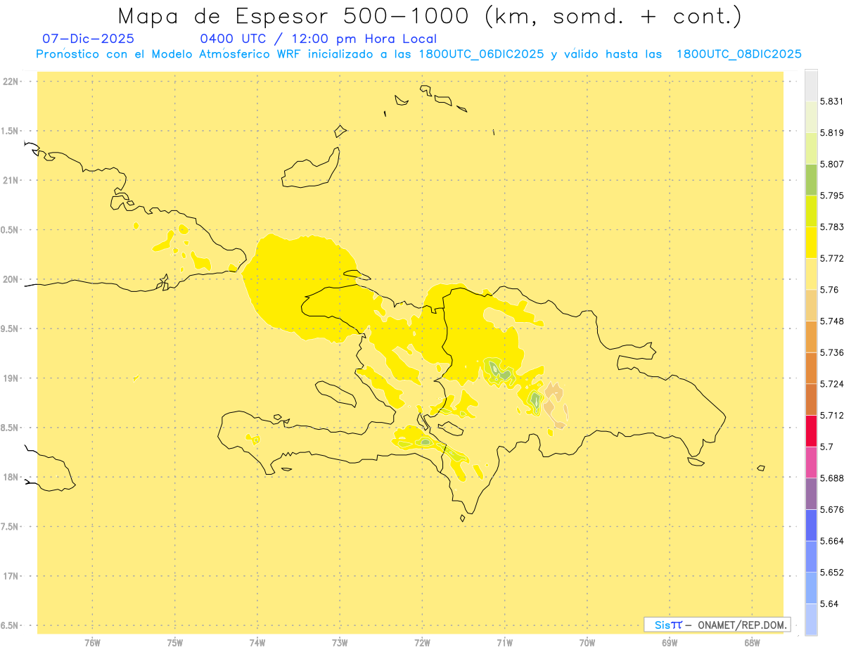The height and width of the screenshot is (652, 844).
Task: Click the legend value 5.831
Action: pos(831,101)
